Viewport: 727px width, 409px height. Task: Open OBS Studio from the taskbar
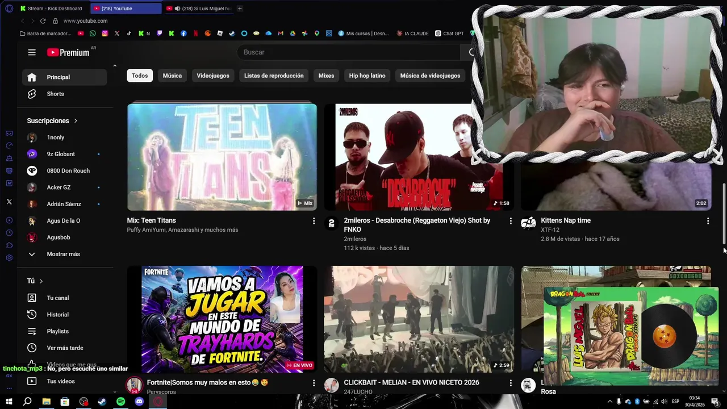pyautogui.click(x=83, y=402)
